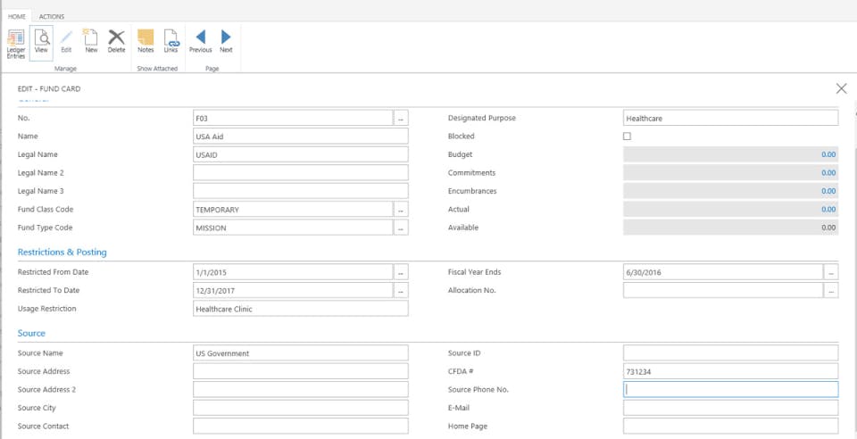Click the Budget amount link
This screenshot has height=439, width=857.
pos(828,154)
